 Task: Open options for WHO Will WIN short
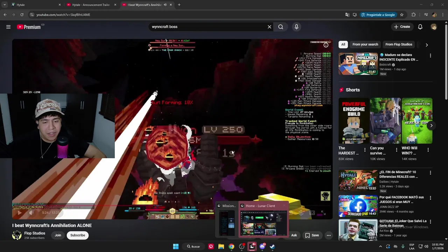tap(428, 150)
